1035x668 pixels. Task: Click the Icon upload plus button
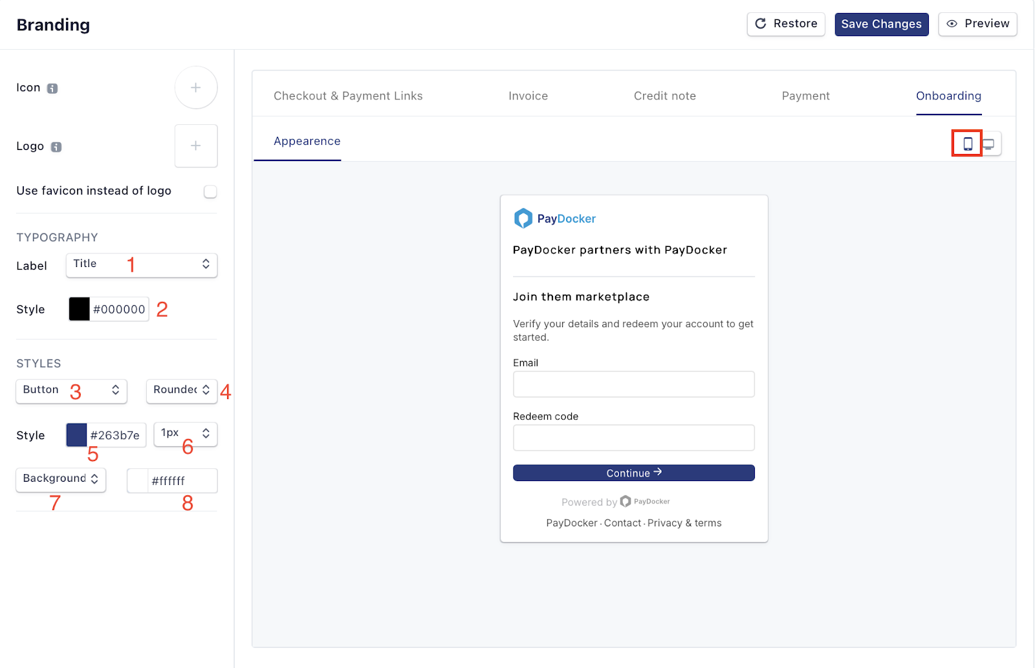196,88
